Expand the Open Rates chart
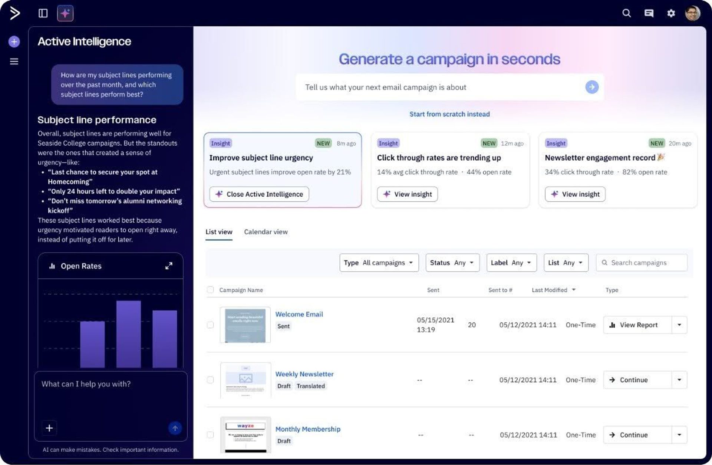This screenshot has height=465, width=712. [169, 266]
